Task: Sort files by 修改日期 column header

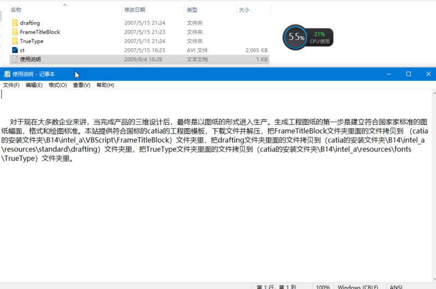Action: pos(135,10)
